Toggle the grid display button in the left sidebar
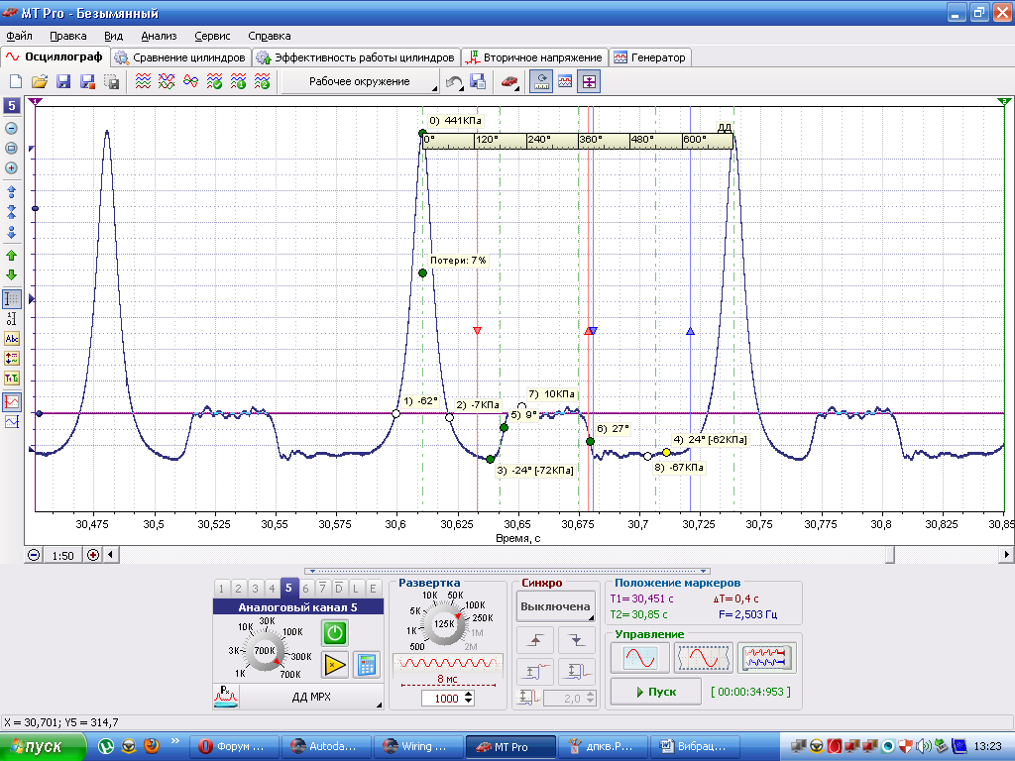This screenshot has height=761, width=1015. [12, 299]
